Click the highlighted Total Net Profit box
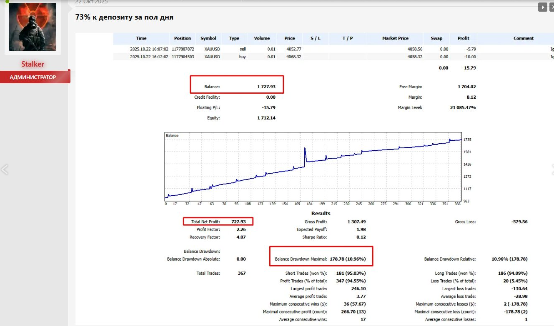This screenshot has width=554, height=326. click(x=218, y=221)
